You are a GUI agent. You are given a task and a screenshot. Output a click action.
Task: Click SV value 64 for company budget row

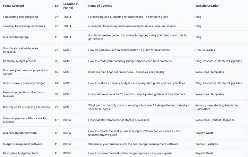[56, 83]
